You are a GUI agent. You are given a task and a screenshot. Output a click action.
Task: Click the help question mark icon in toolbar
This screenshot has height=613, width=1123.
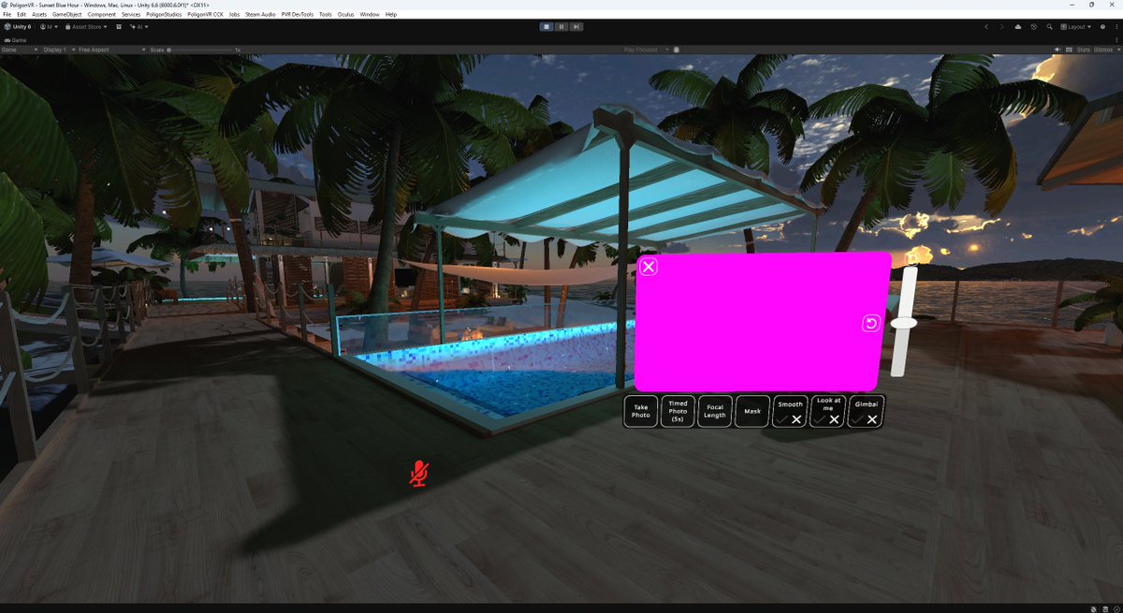pos(1102,27)
